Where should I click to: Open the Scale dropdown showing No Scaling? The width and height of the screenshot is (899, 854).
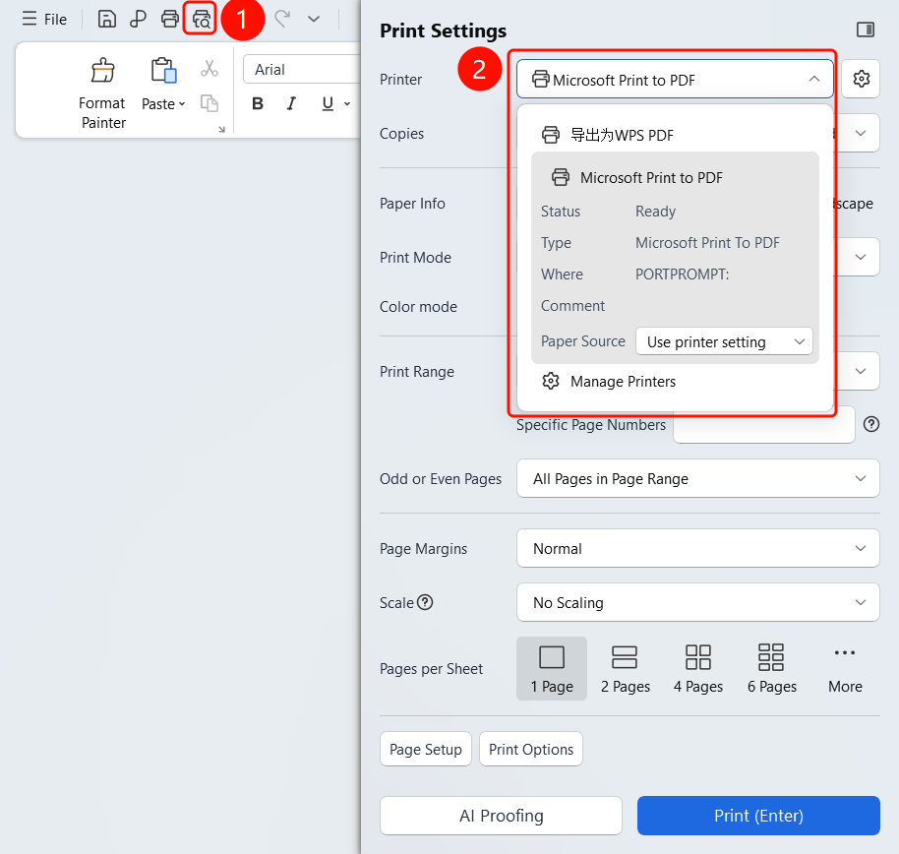tap(697, 602)
